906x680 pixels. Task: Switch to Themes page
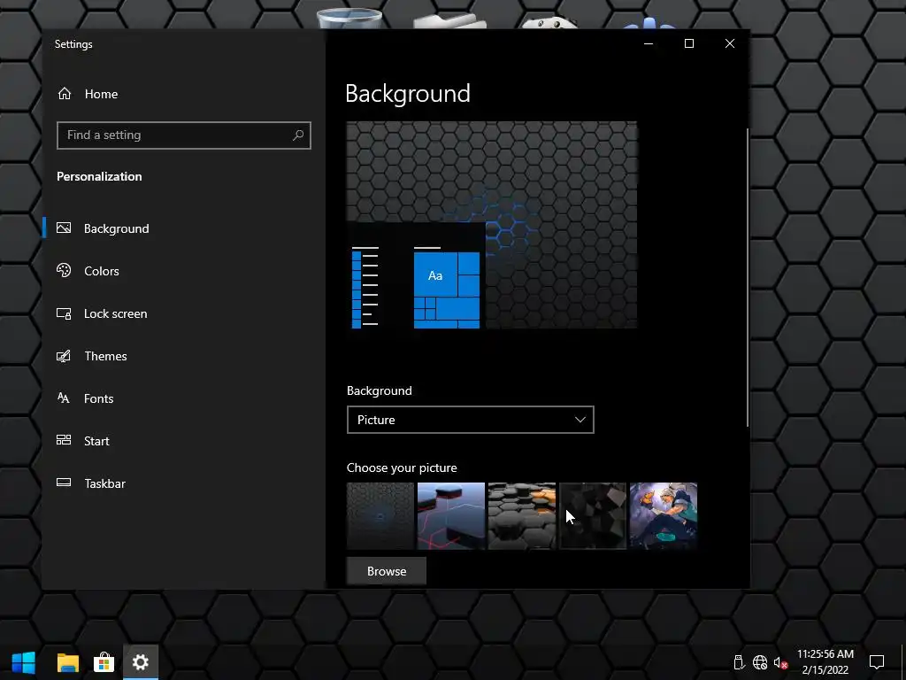pyautogui.click(x=106, y=356)
